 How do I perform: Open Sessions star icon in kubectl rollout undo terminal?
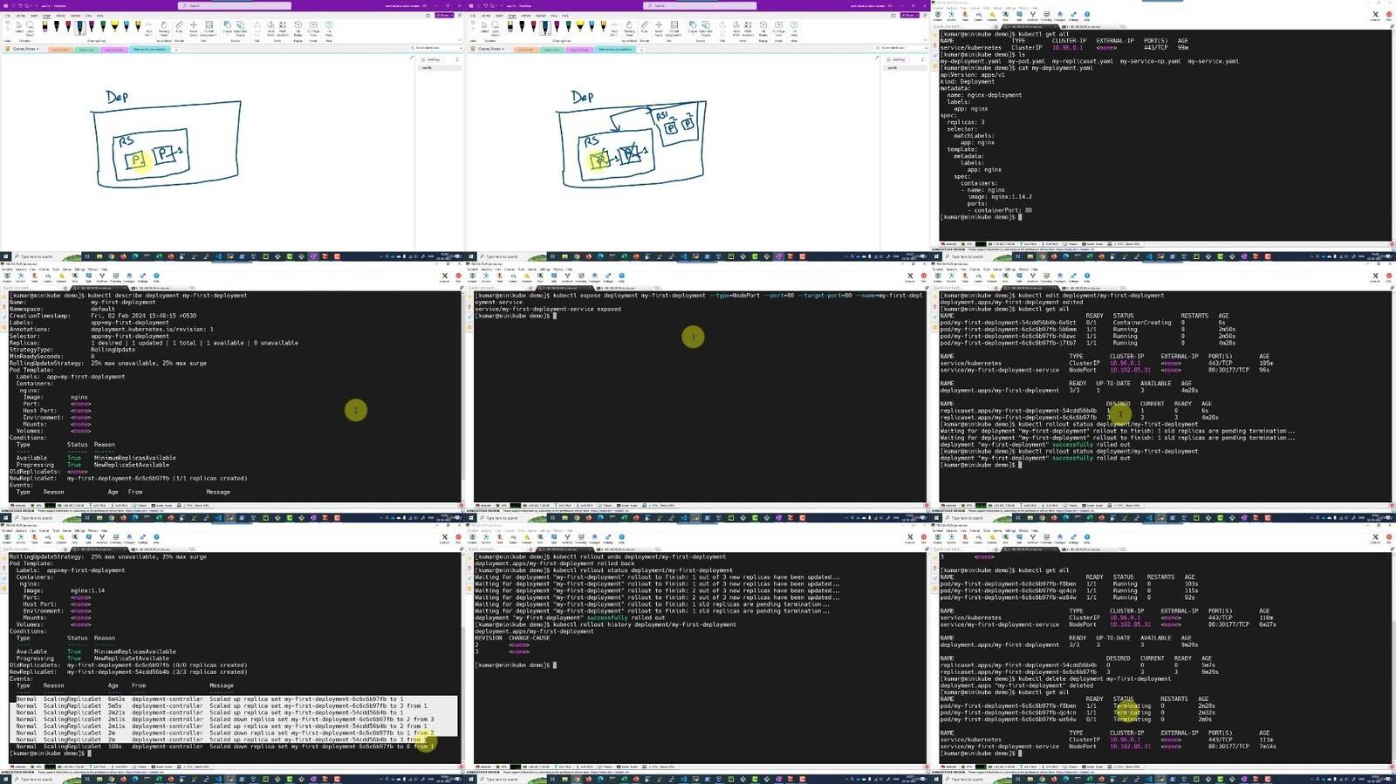click(526, 538)
